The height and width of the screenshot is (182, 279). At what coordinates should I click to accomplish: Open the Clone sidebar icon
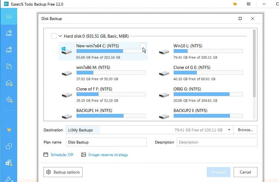click(x=9, y=146)
